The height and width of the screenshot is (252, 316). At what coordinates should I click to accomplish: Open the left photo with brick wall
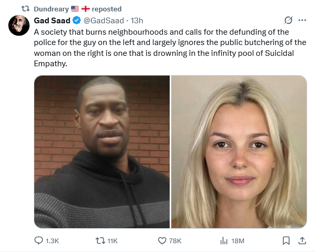coord(102,152)
